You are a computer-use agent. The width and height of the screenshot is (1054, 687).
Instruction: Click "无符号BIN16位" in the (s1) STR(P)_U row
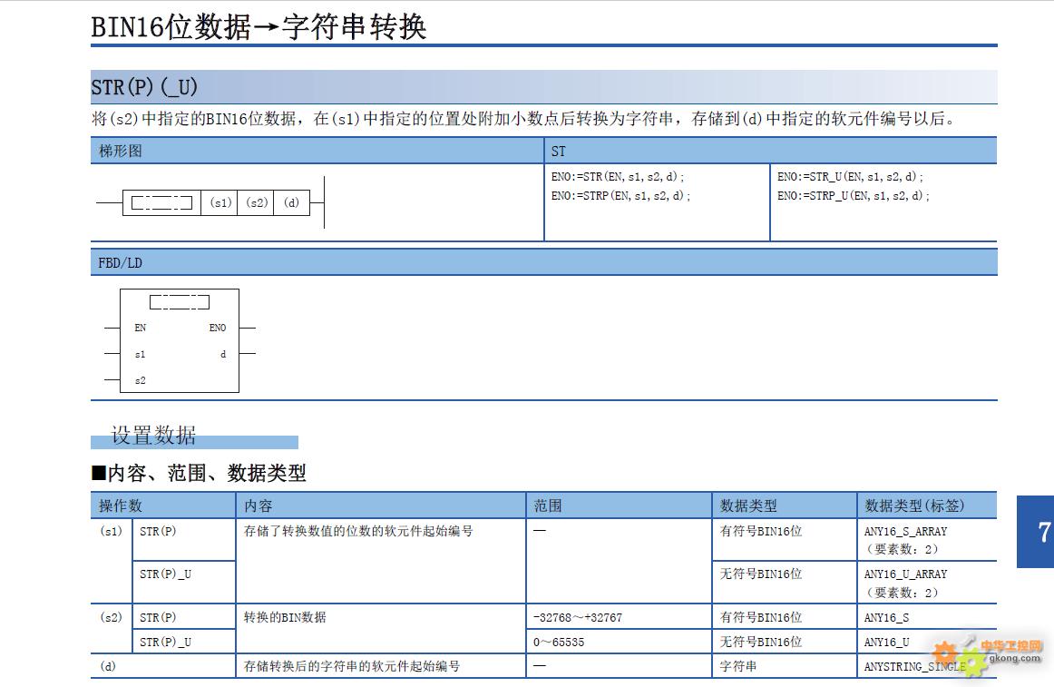click(x=761, y=574)
